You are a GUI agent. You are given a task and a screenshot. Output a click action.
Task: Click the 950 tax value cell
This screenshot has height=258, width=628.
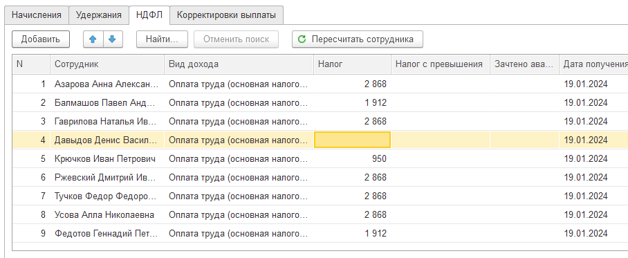tap(353, 158)
